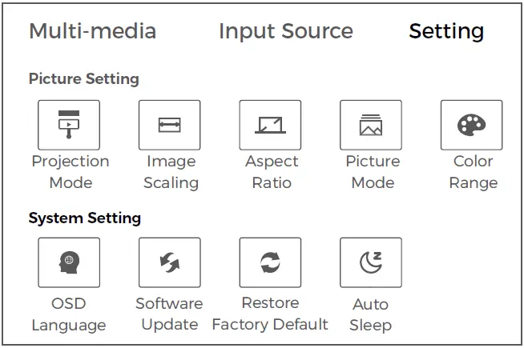
Task: Open the Picture Mode icon
Action: [371, 125]
